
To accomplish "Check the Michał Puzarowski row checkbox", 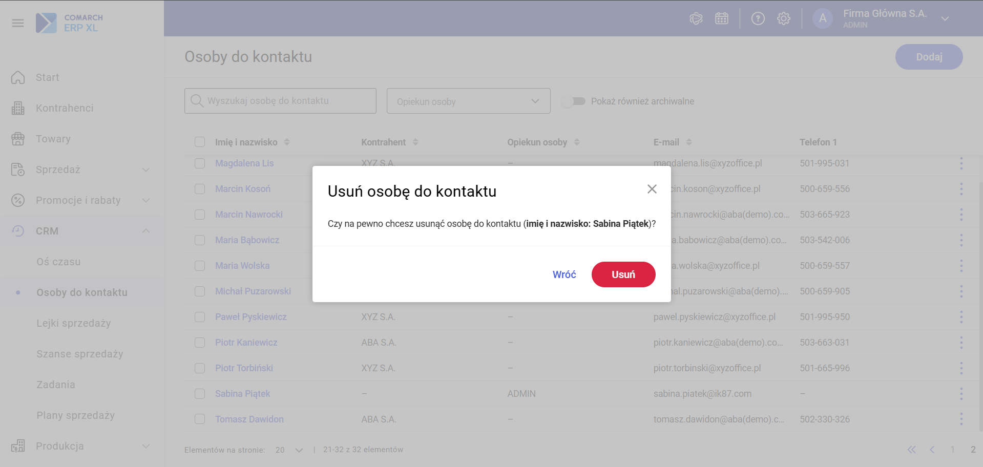I will (x=200, y=291).
